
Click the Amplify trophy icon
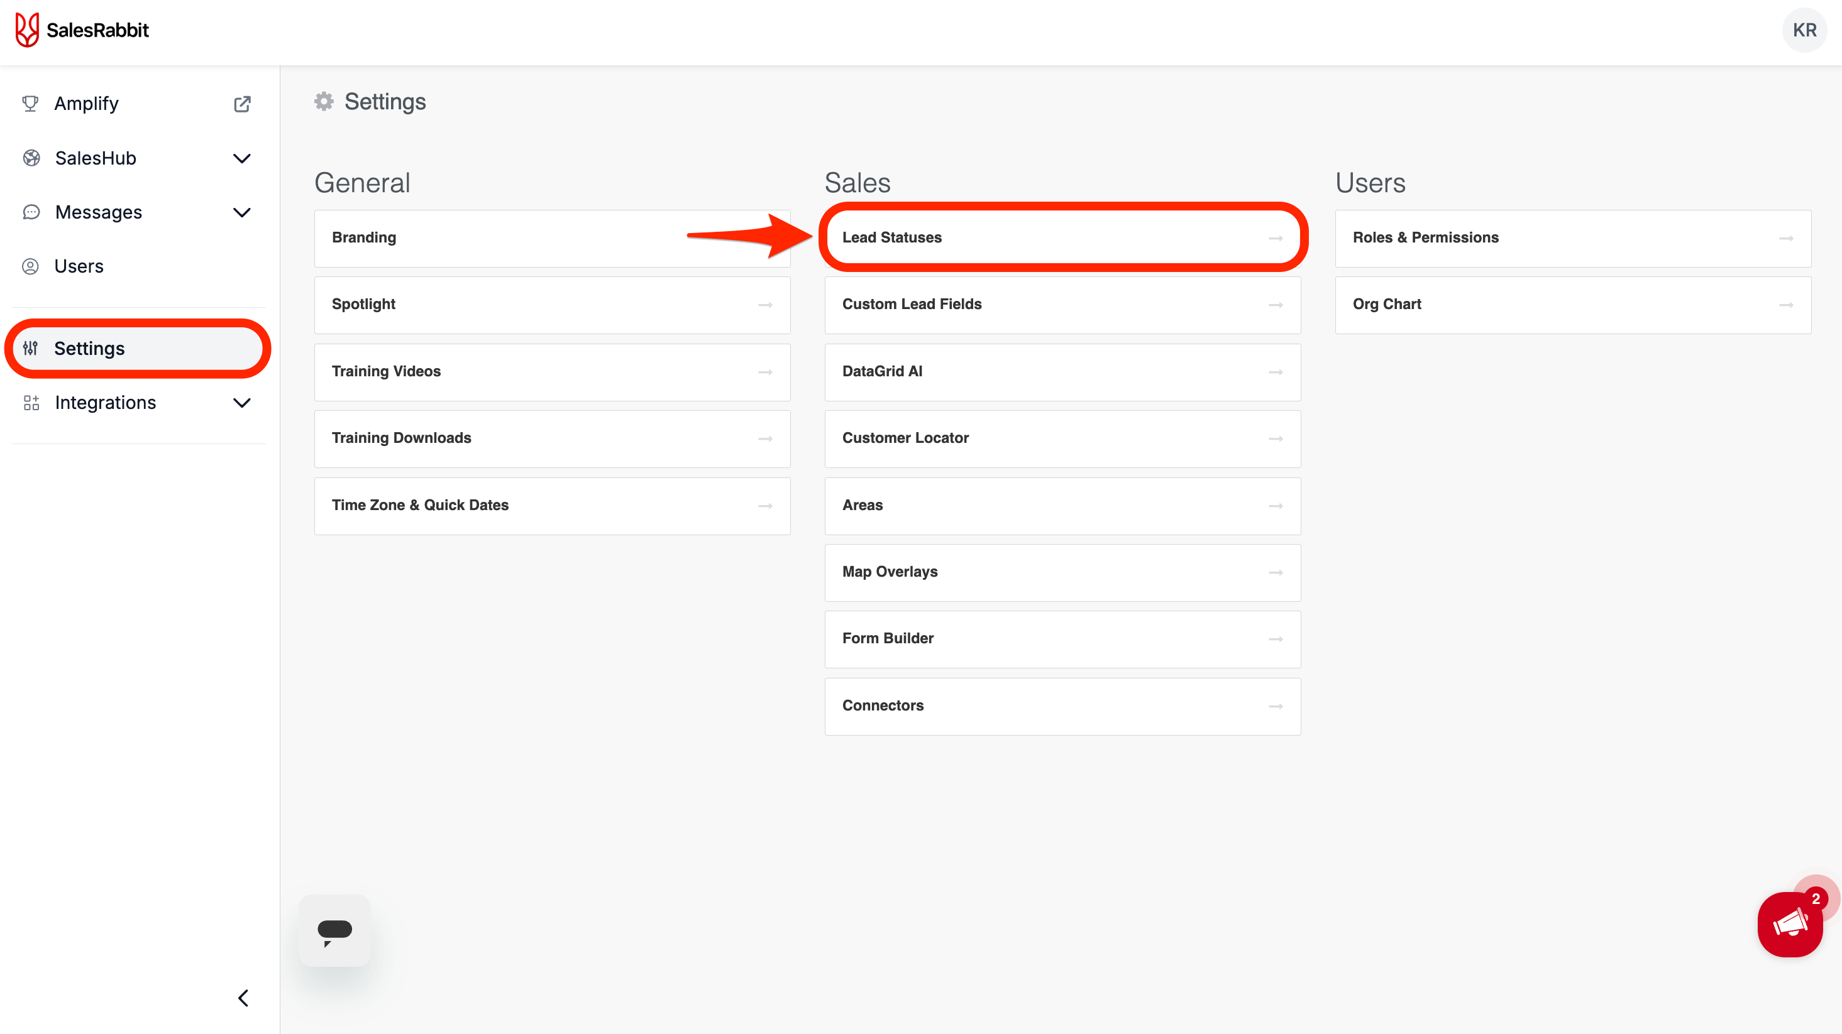click(x=30, y=104)
